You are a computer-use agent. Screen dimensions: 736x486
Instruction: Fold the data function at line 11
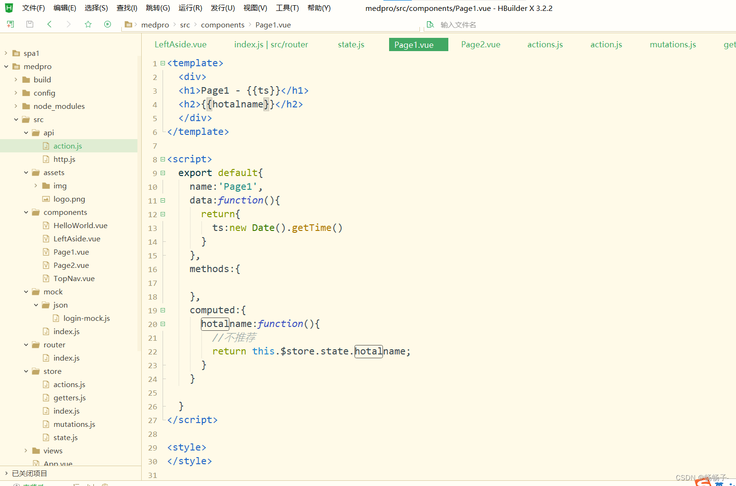point(163,200)
